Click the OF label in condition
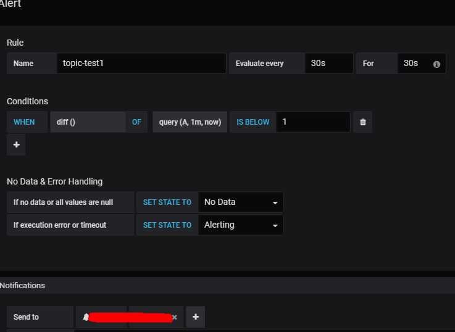Image resolution: width=455 pixels, height=332 pixels. click(136, 122)
